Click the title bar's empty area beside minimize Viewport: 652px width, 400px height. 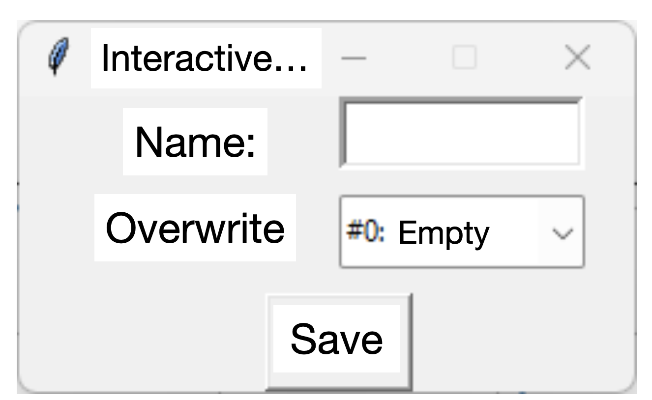pos(409,58)
